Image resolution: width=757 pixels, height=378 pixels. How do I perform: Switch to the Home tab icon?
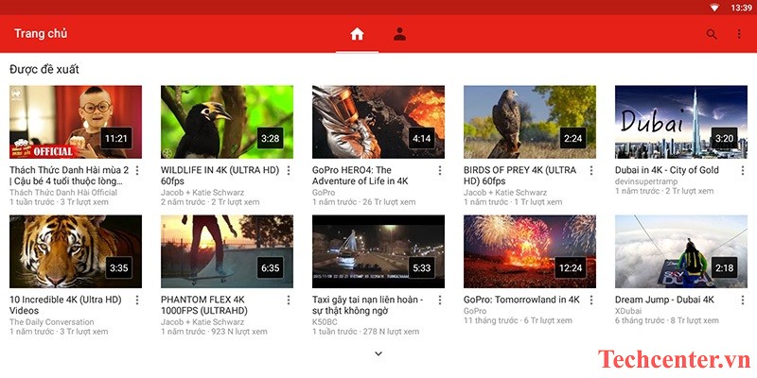[357, 34]
